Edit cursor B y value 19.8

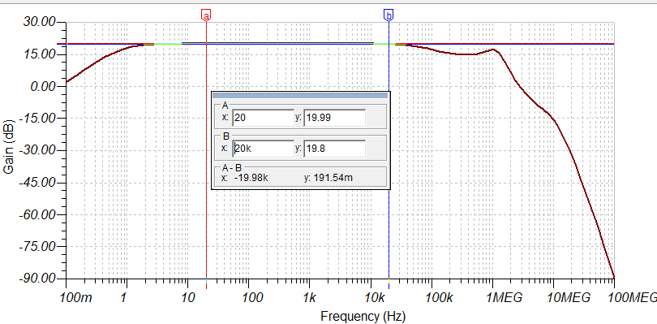pos(334,149)
